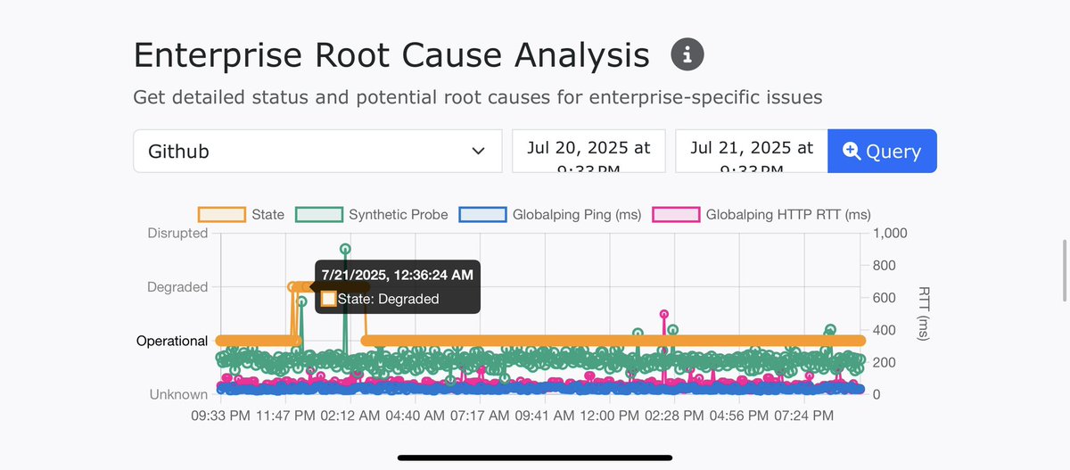Run the Query button
This screenshot has width=1070, height=470.
tap(882, 151)
